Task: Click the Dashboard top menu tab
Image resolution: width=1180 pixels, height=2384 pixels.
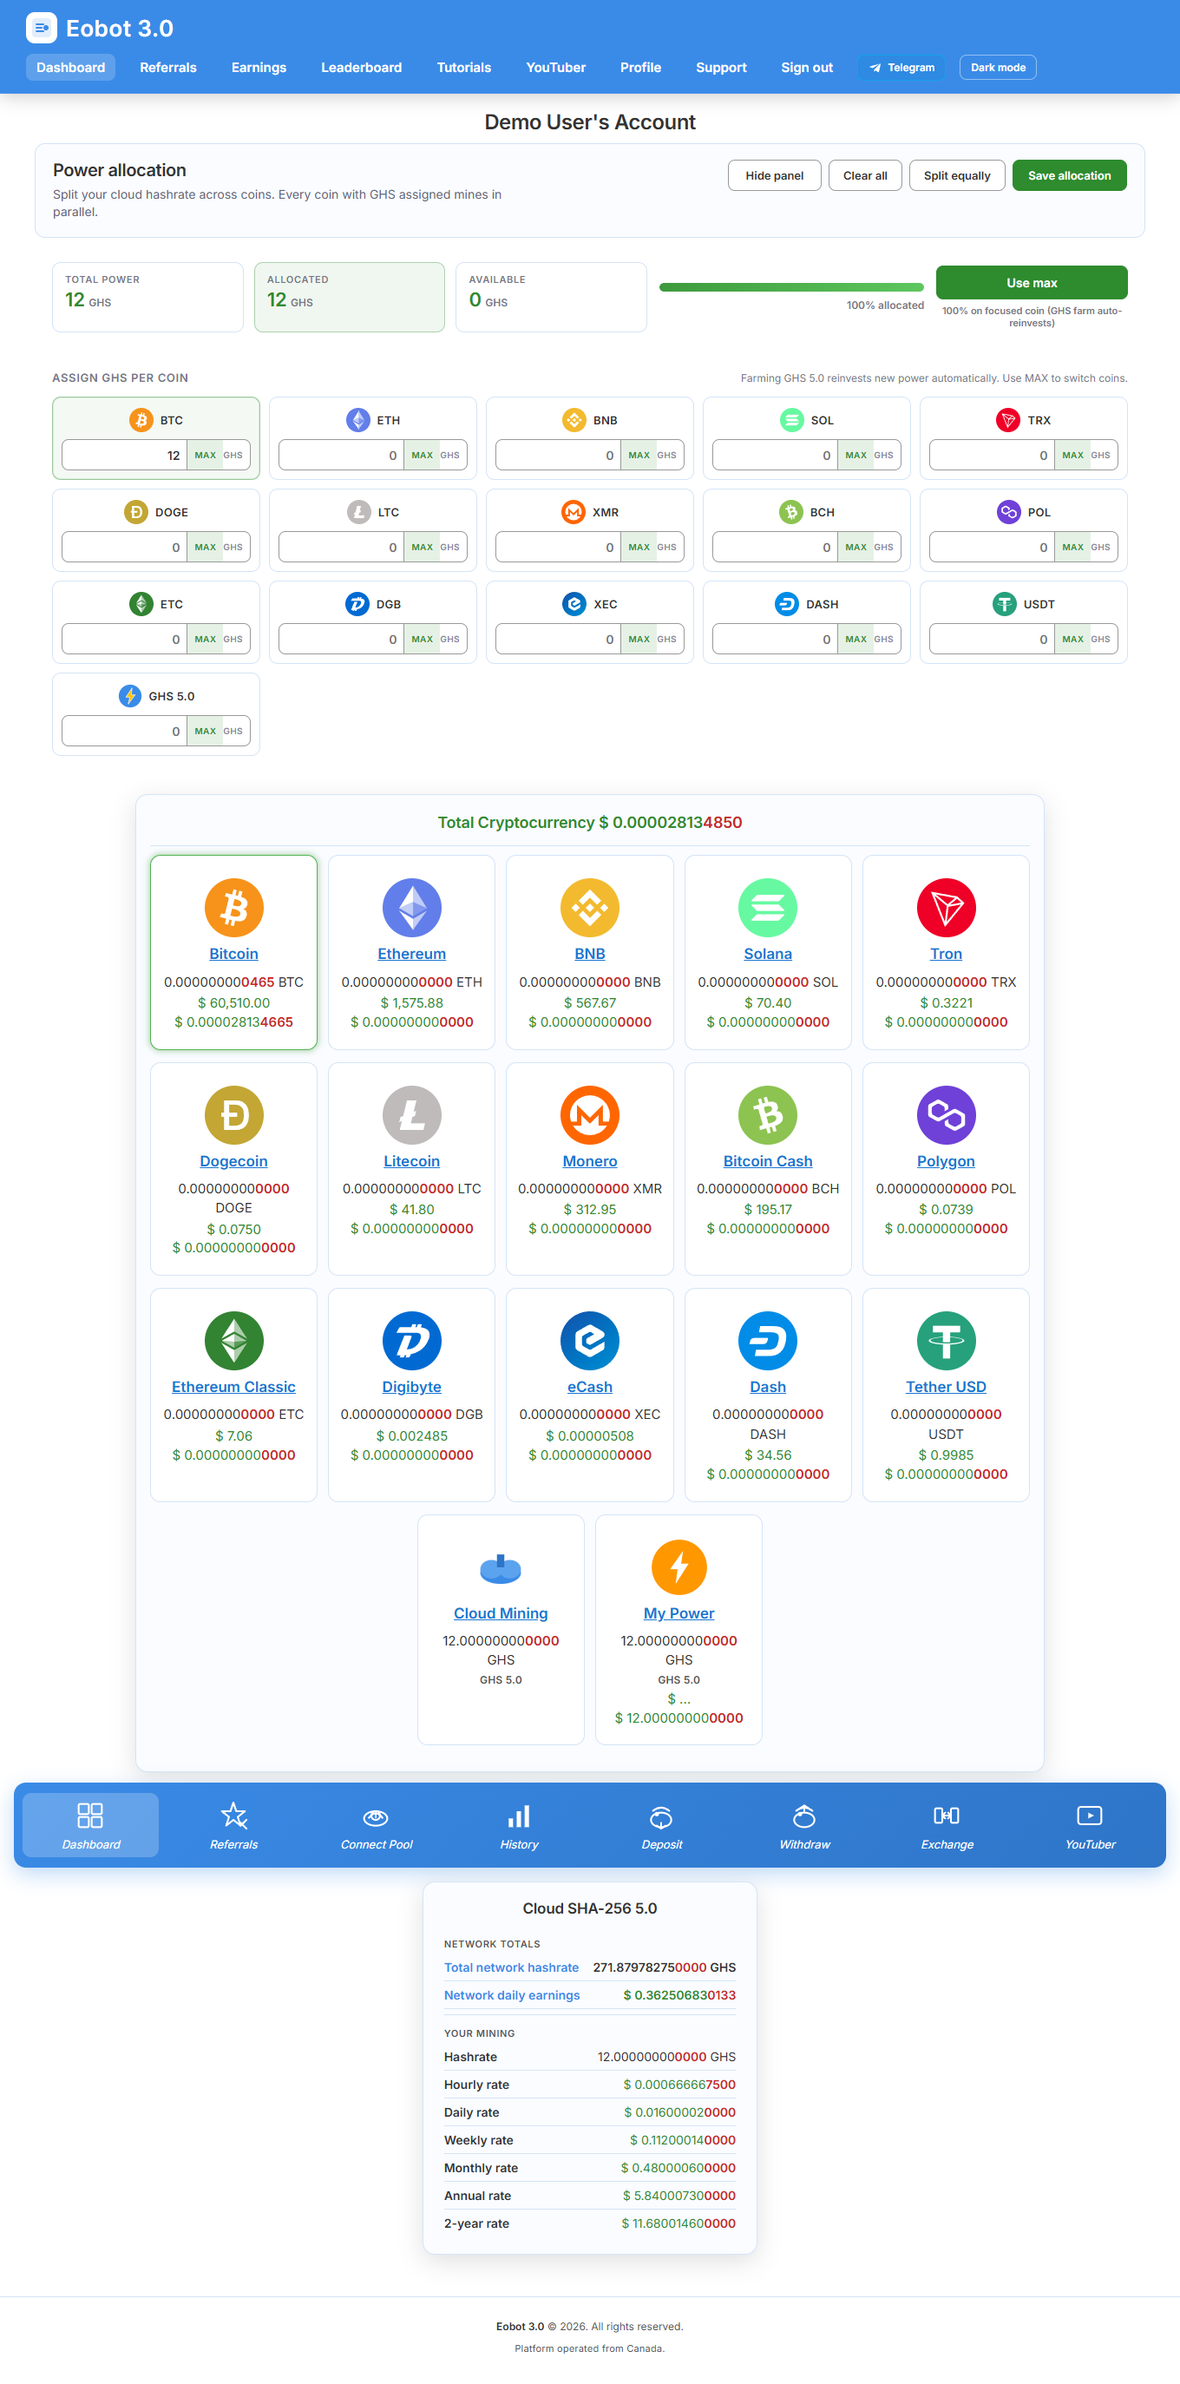Action: 70,68
